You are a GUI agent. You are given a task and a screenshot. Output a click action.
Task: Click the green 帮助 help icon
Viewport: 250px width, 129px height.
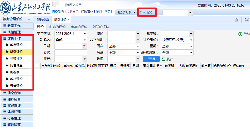tap(240, 34)
